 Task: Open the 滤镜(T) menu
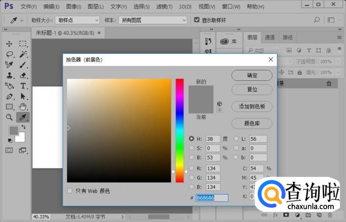click(163, 7)
